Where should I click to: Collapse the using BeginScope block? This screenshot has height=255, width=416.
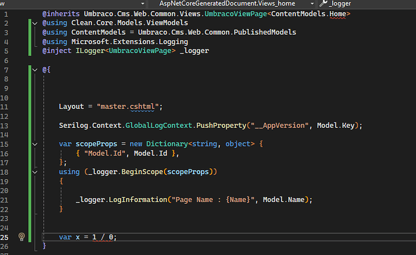(35, 172)
